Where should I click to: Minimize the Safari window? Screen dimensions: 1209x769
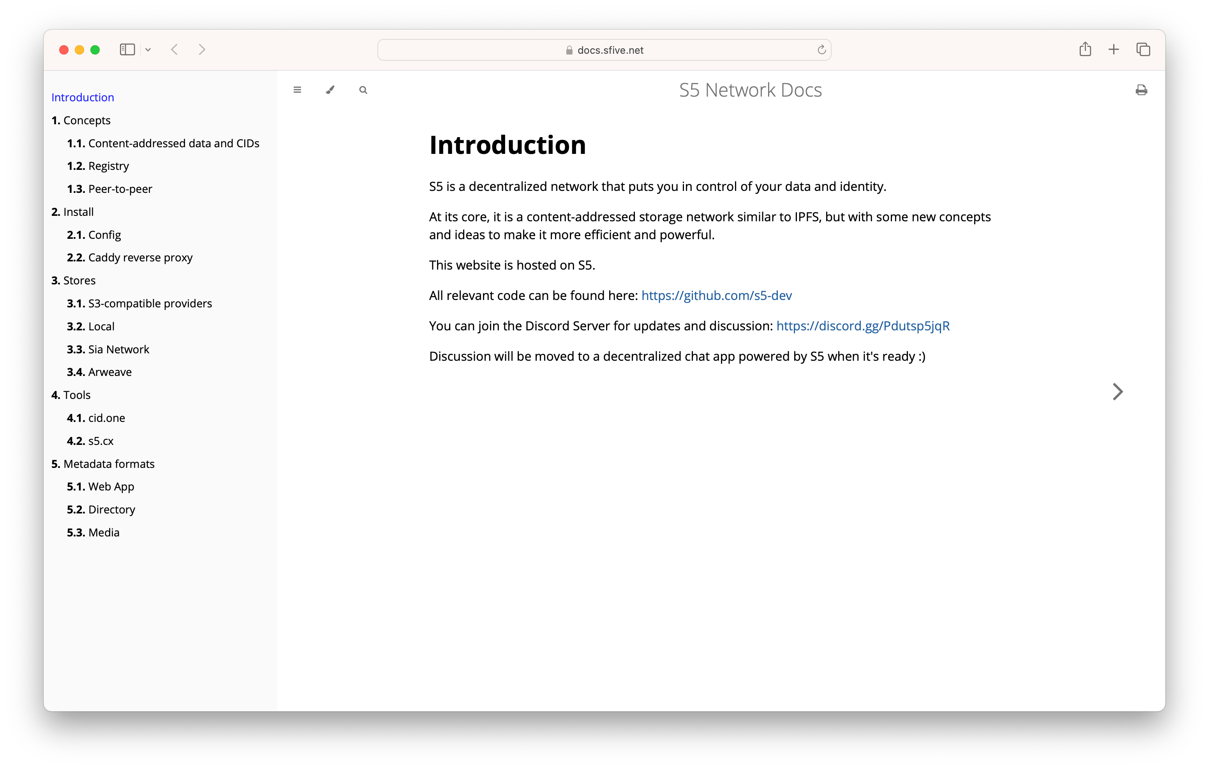(79, 50)
